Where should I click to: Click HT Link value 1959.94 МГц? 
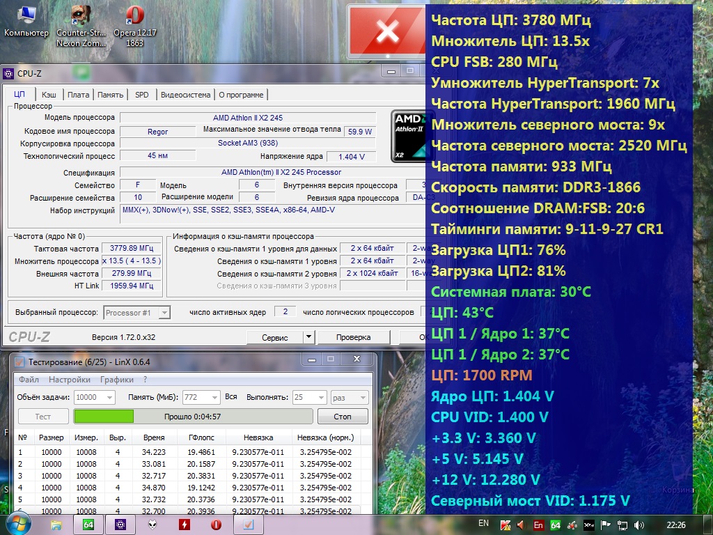point(132,286)
